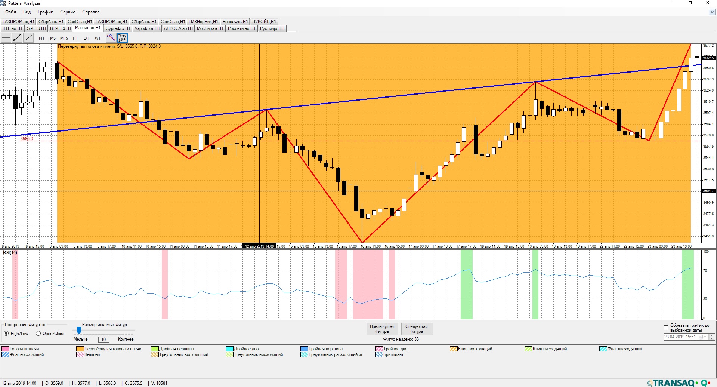
Task: Switch timeframe to M1
Action: point(41,38)
